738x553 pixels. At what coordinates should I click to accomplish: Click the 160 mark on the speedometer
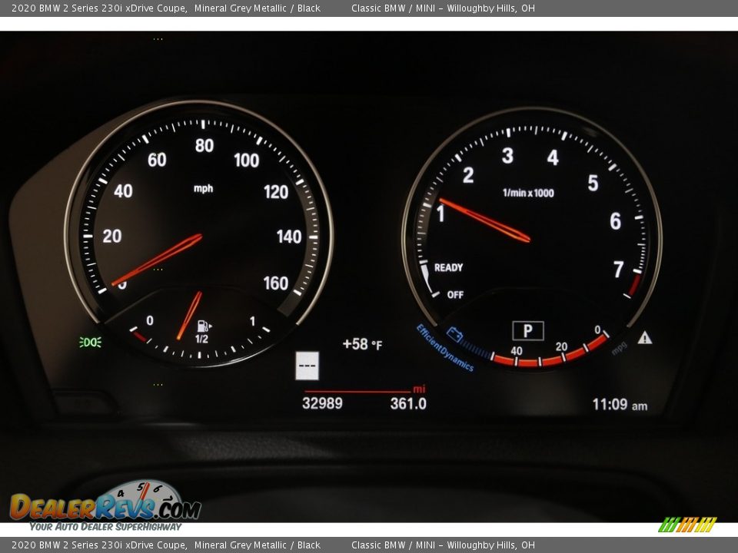(276, 283)
